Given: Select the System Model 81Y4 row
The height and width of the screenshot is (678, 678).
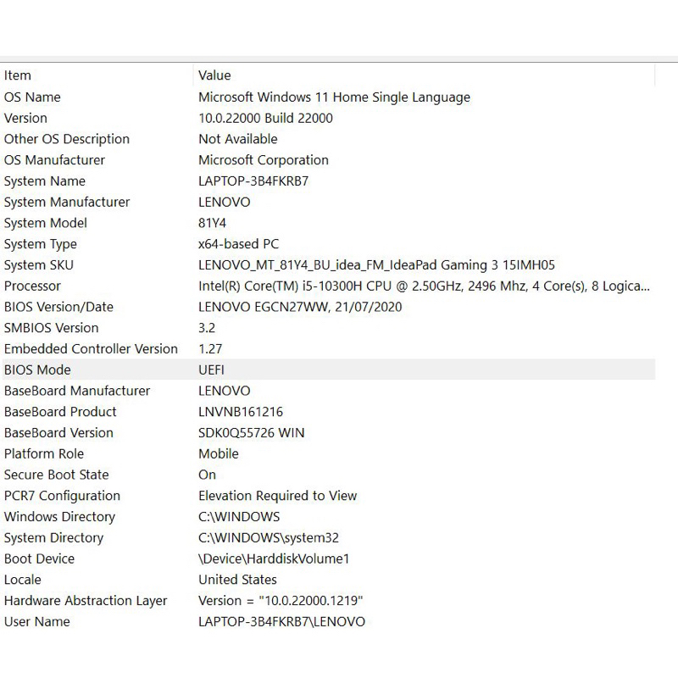Looking at the screenshot, I should [46, 223].
